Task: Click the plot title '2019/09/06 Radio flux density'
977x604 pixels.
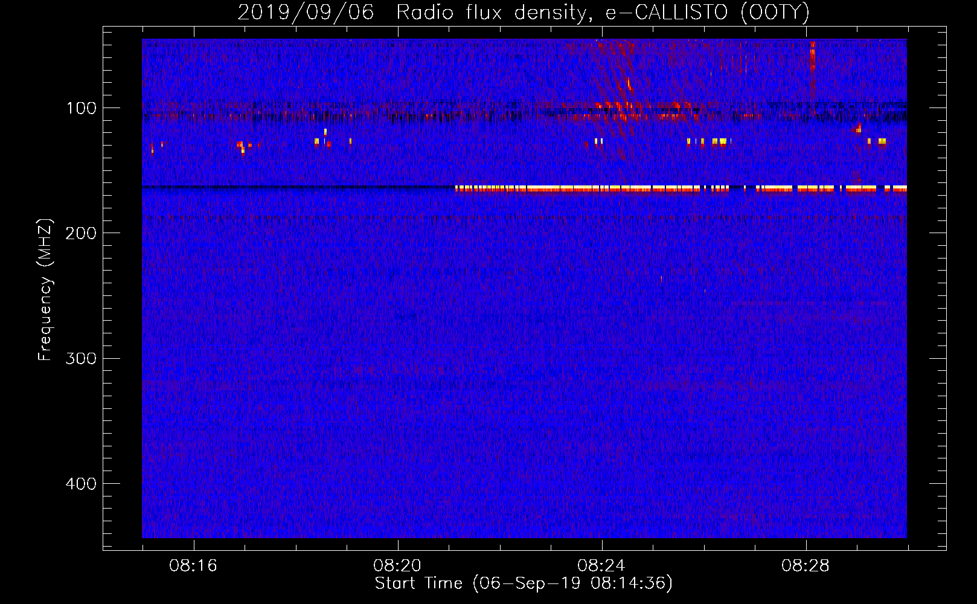Action: pos(523,13)
